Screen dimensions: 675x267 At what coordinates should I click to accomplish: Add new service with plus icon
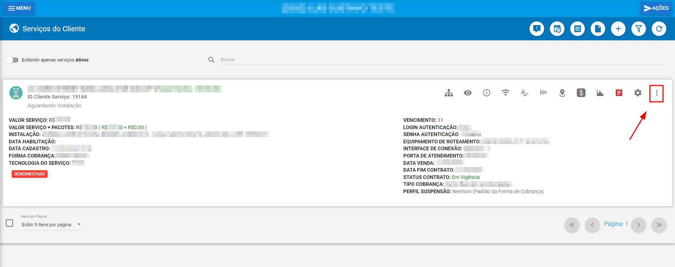[618, 29]
